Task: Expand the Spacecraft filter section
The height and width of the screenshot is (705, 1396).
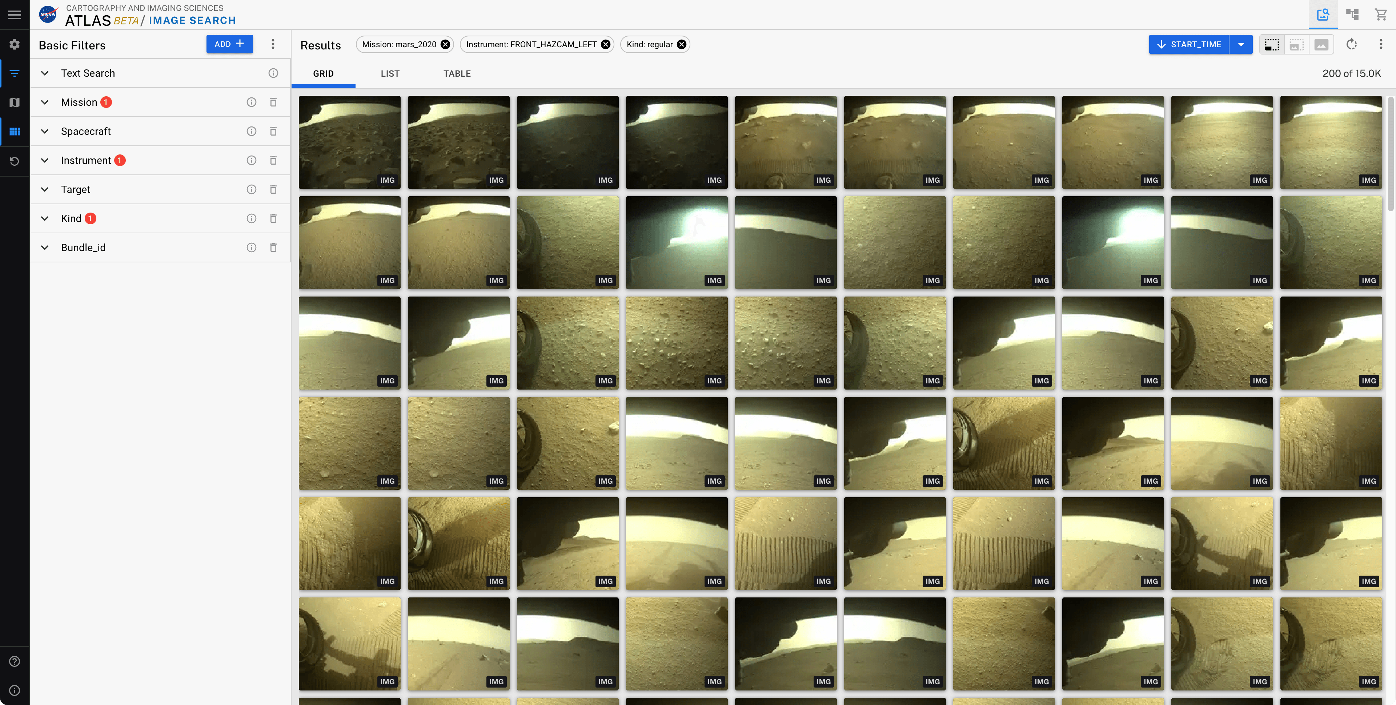Action: (x=45, y=131)
